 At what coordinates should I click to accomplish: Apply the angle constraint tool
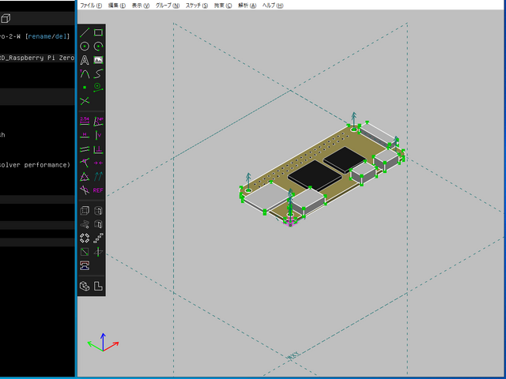(98, 121)
